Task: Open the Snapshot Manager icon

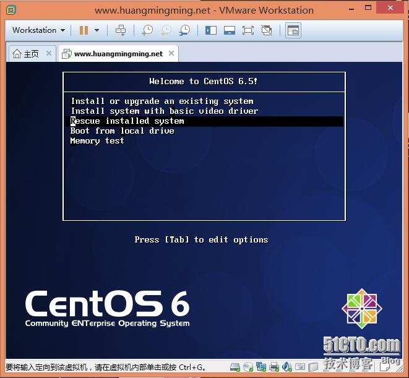Action: click(x=184, y=30)
